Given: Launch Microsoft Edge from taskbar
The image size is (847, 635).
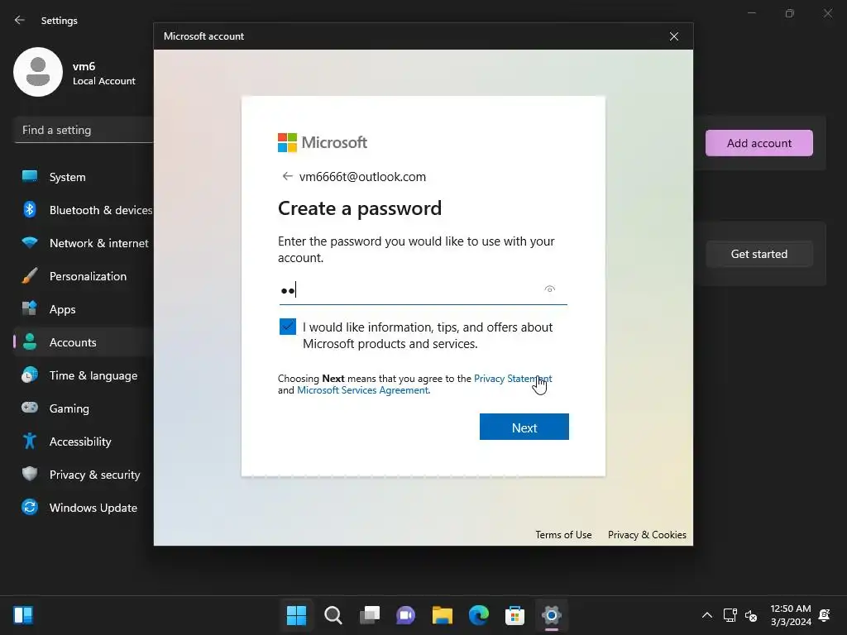Looking at the screenshot, I should coord(479,615).
